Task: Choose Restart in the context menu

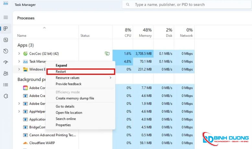Action: pos(81,72)
